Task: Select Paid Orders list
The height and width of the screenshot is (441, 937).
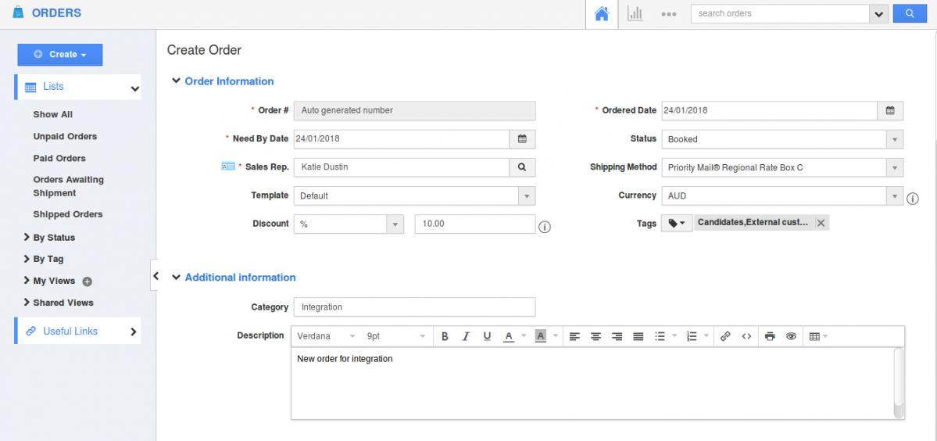Action: pos(59,159)
